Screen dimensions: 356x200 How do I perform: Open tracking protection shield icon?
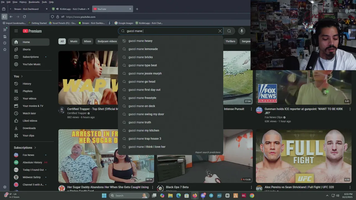point(52,17)
